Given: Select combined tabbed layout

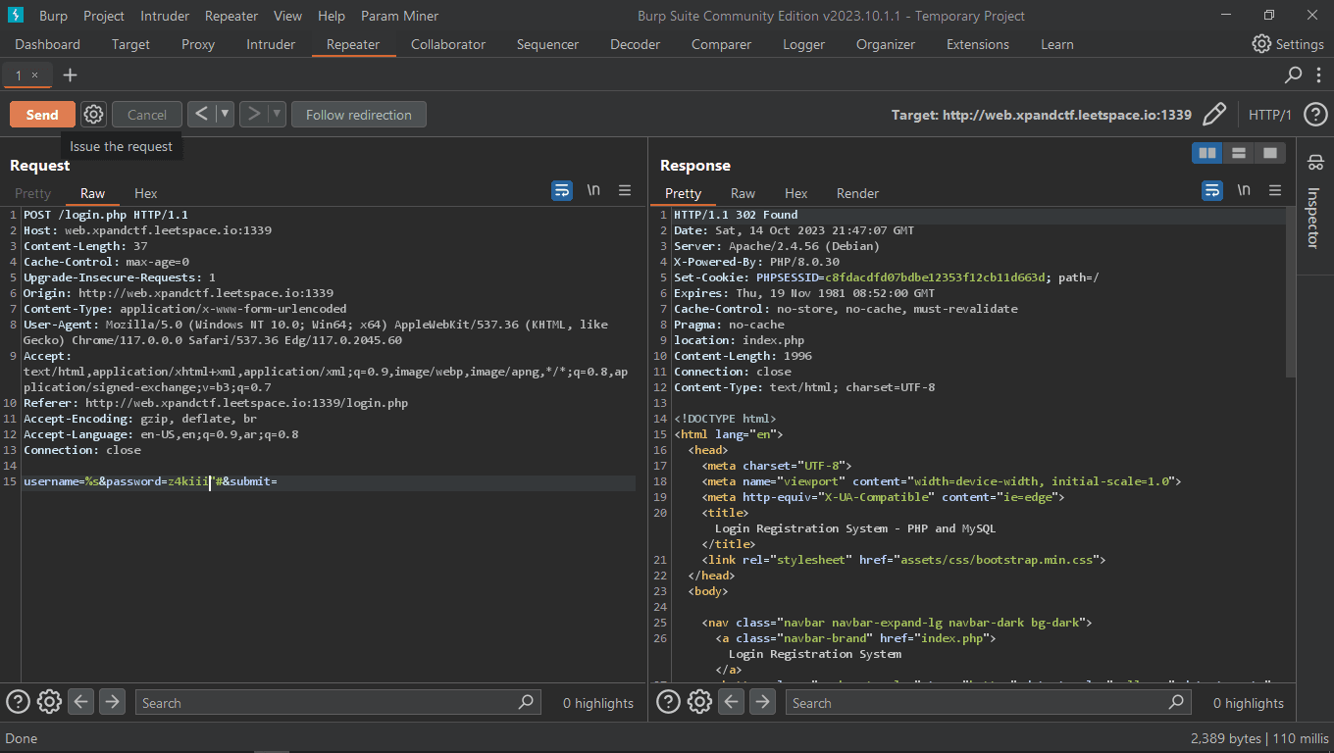Looking at the screenshot, I should click(x=1270, y=153).
